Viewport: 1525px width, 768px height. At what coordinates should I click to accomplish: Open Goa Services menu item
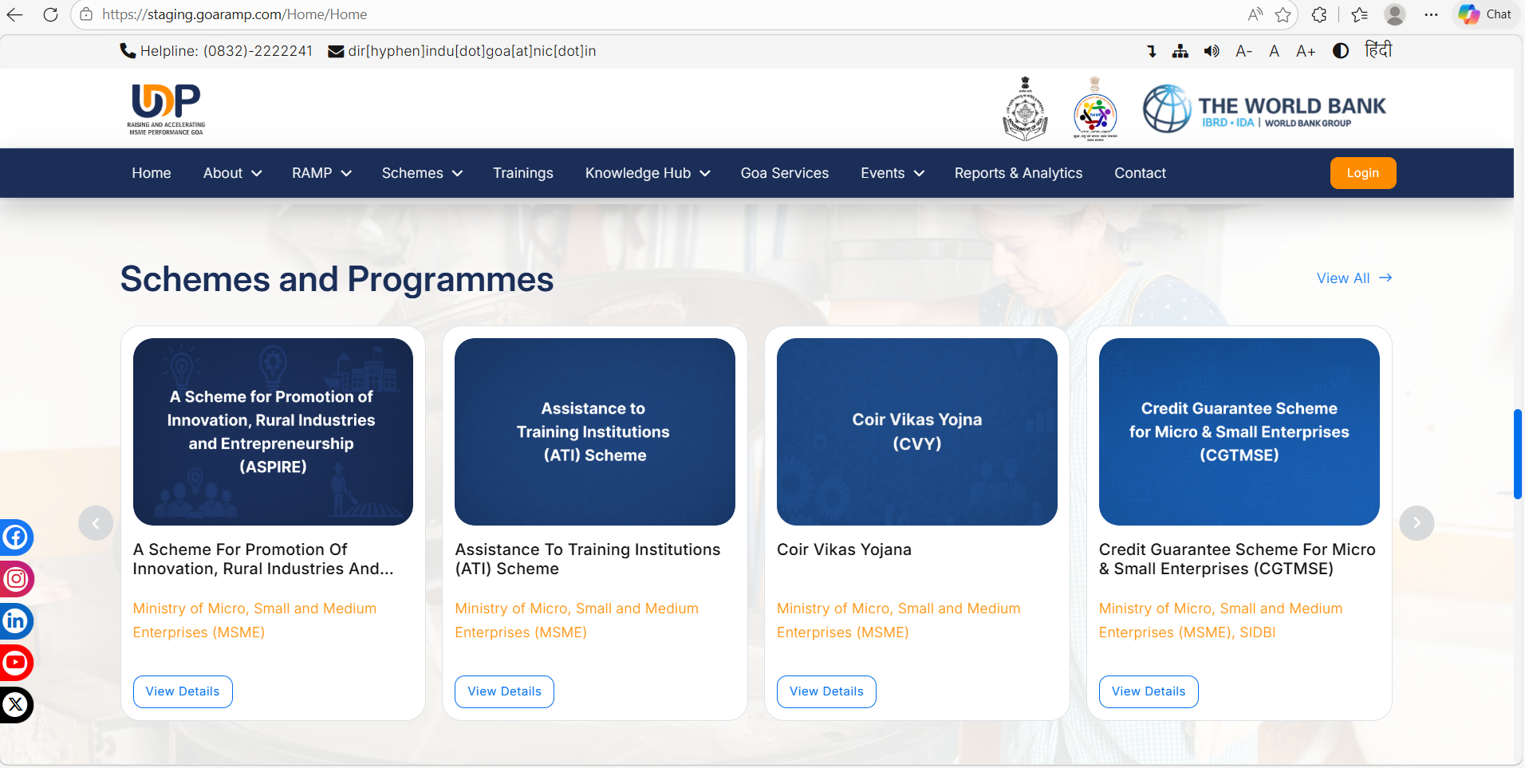[785, 173]
